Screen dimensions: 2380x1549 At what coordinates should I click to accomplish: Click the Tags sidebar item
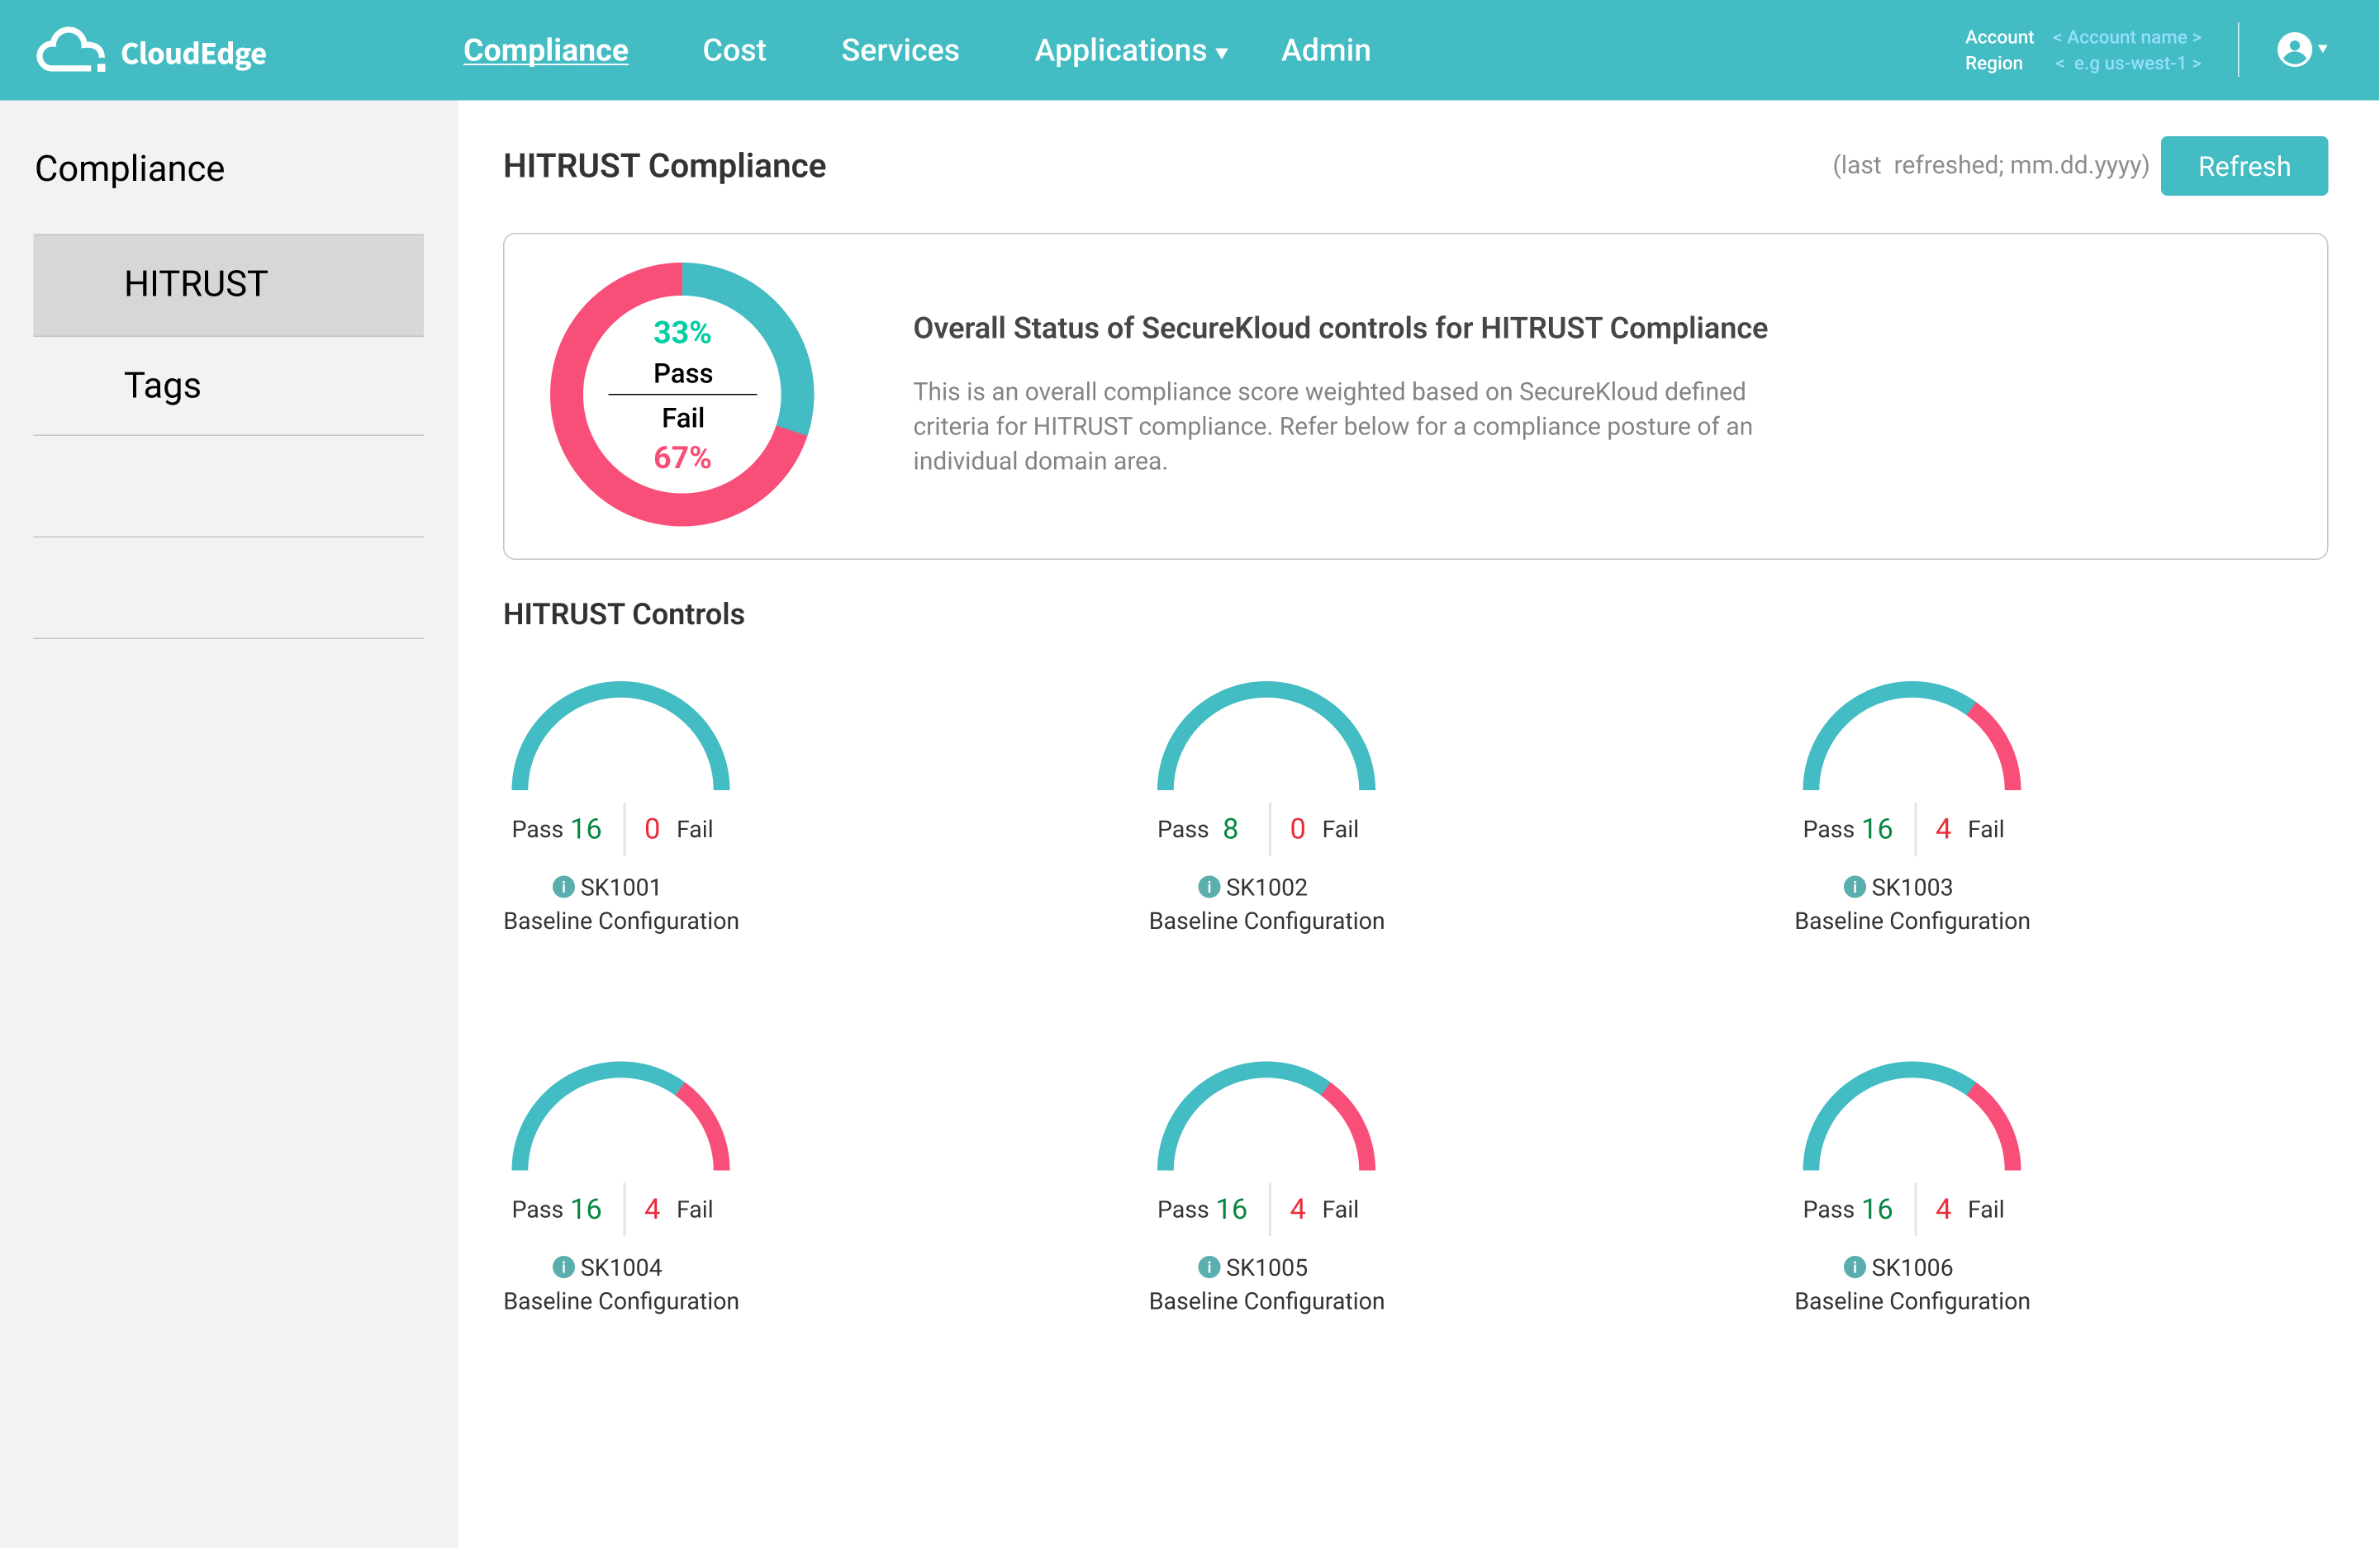[161, 385]
